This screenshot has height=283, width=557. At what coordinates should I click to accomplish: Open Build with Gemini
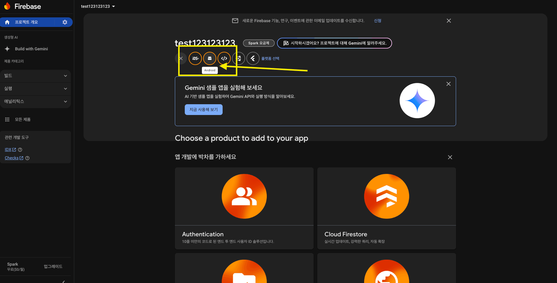pyautogui.click(x=31, y=49)
